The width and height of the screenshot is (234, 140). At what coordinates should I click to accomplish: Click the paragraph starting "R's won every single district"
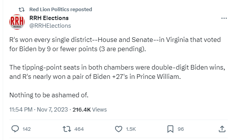click(x=115, y=44)
